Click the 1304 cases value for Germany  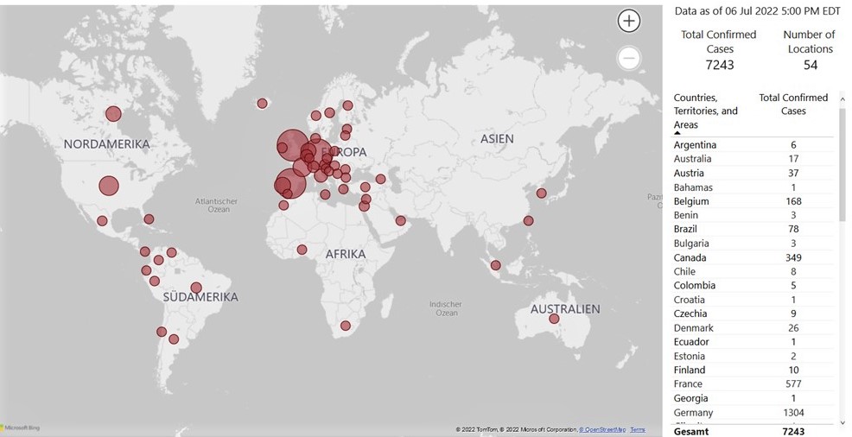(793, 413)
